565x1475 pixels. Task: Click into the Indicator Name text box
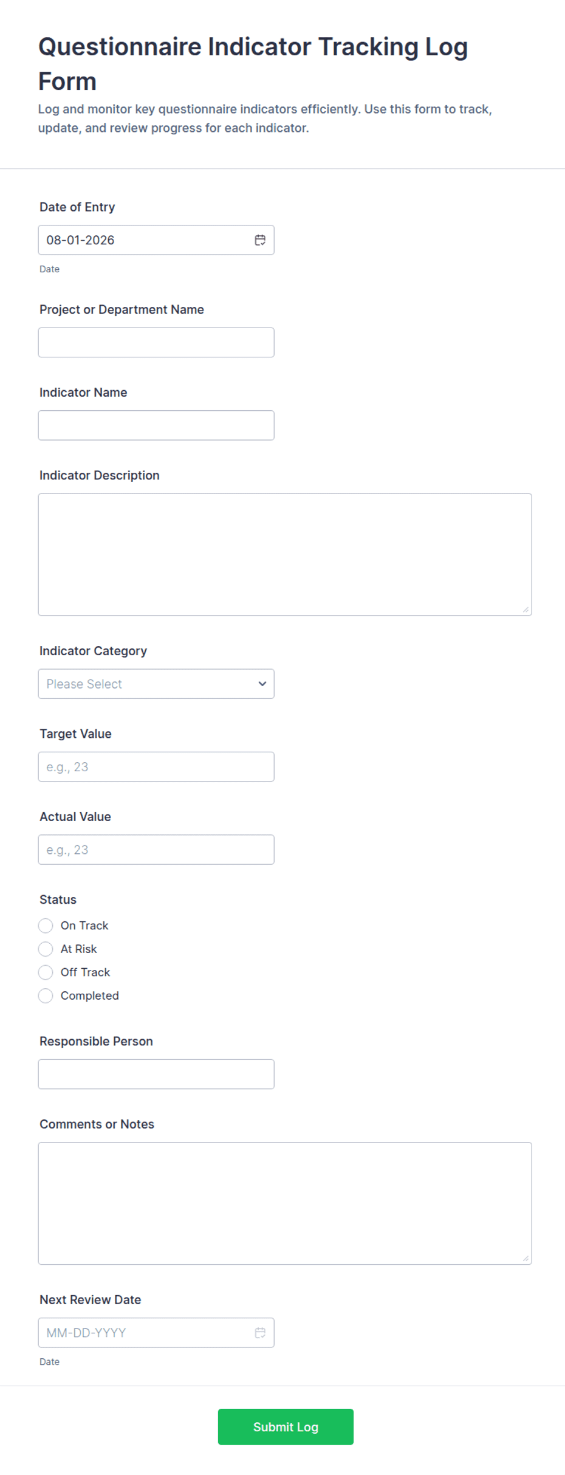(x=156, y=425)
